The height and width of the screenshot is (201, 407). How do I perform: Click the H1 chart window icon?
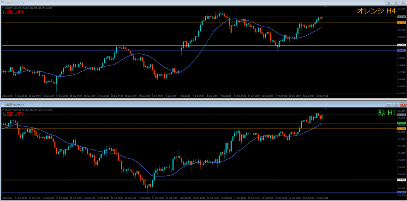click(x=3, y=104)
